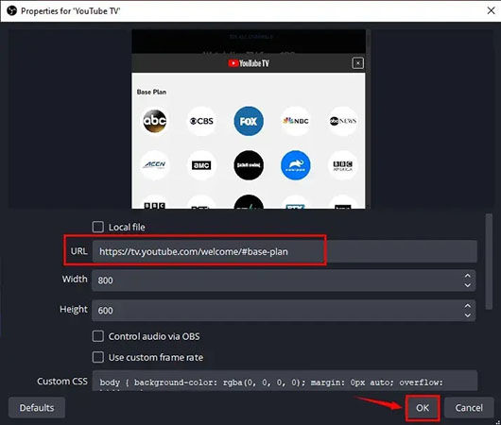Click the BBC America channel logo in the preview
Viewport: 501px width, 425px height.
pyautogui.click(x=343, y=165)
